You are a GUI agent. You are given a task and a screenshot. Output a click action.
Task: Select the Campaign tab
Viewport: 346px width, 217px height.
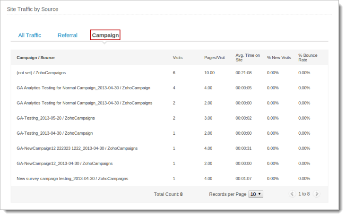pyautogui.click(x=105, y=35)
